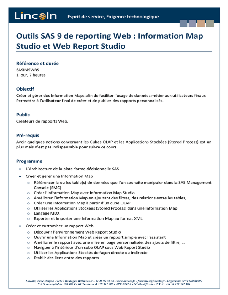Select the 'Référence et durée' heading
The image size is (228, 295).
click(x=37, y=64)
